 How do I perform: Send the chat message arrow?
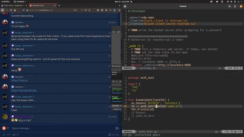(x=117, y=128)
